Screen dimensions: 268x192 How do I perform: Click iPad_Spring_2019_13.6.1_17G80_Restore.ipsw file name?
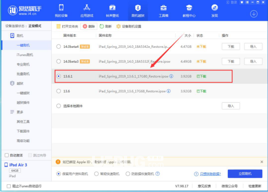coord(134,76)
